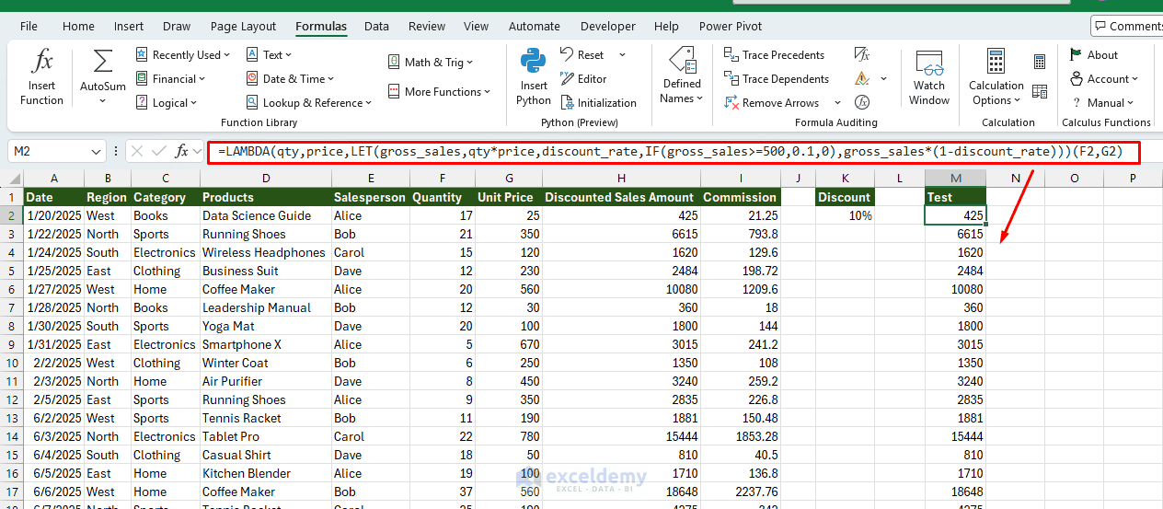1163x509 pixels.
Task: Click Python Initialization button
Action: coord(598,103)
